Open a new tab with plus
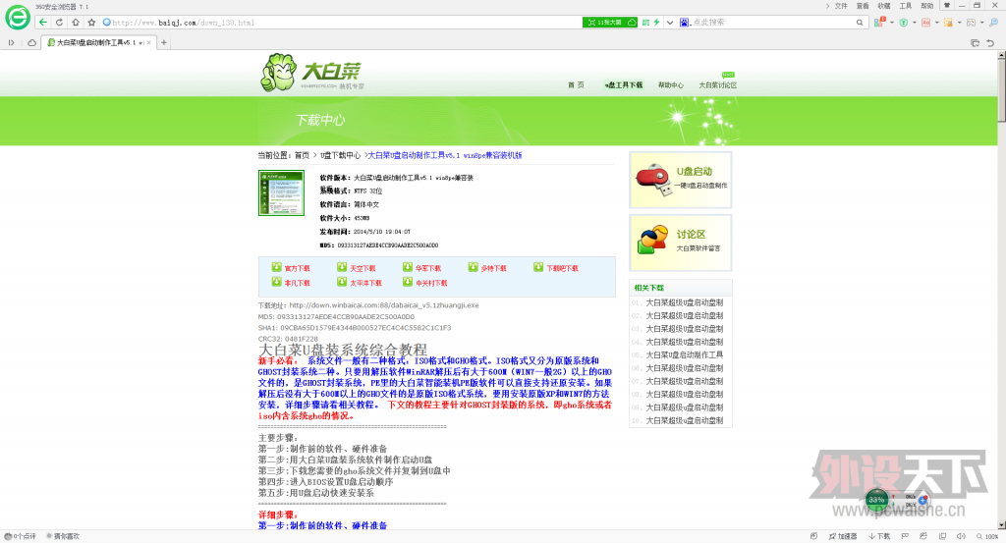 tap(164, 43)
